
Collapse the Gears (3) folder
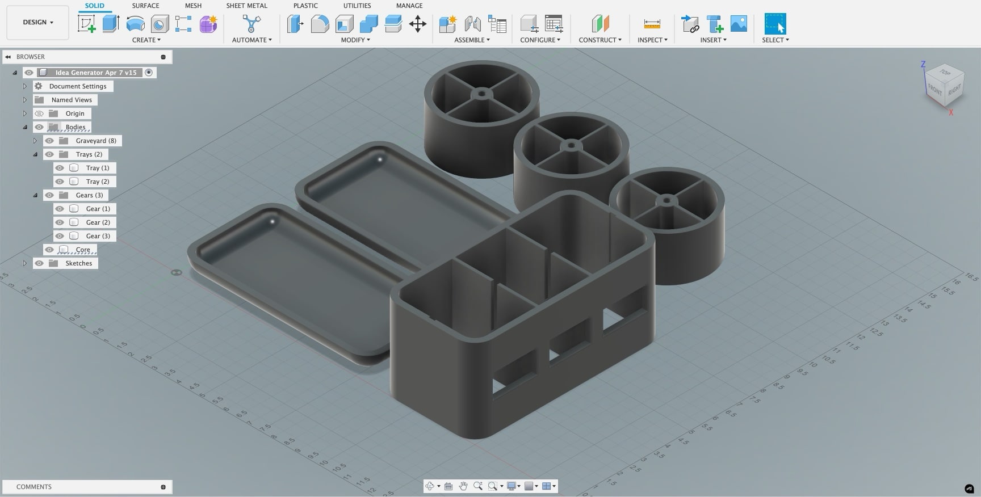pos(35,195)
